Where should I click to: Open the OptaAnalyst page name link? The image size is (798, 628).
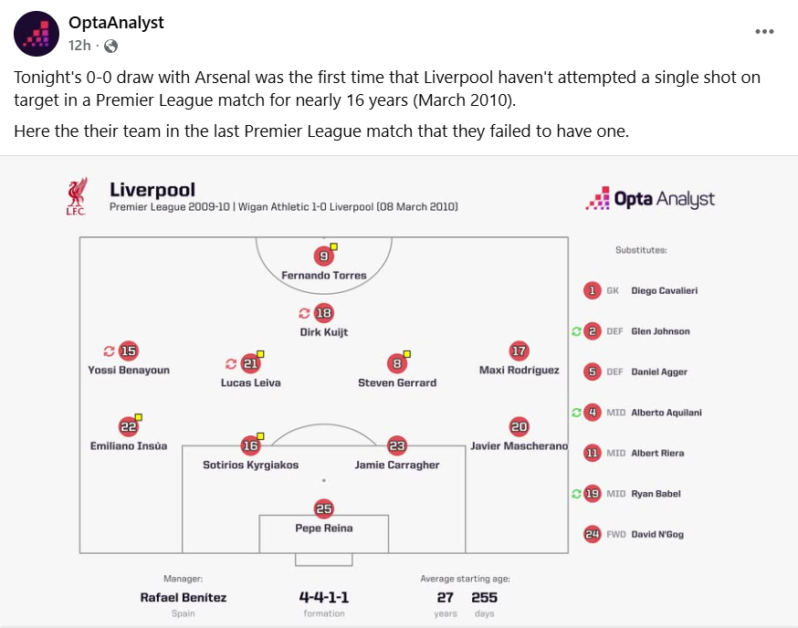pyautogui.click(x=116, y=23)
